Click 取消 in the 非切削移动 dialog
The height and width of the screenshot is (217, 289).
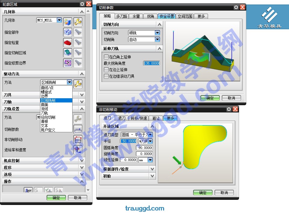coord(224,193)
